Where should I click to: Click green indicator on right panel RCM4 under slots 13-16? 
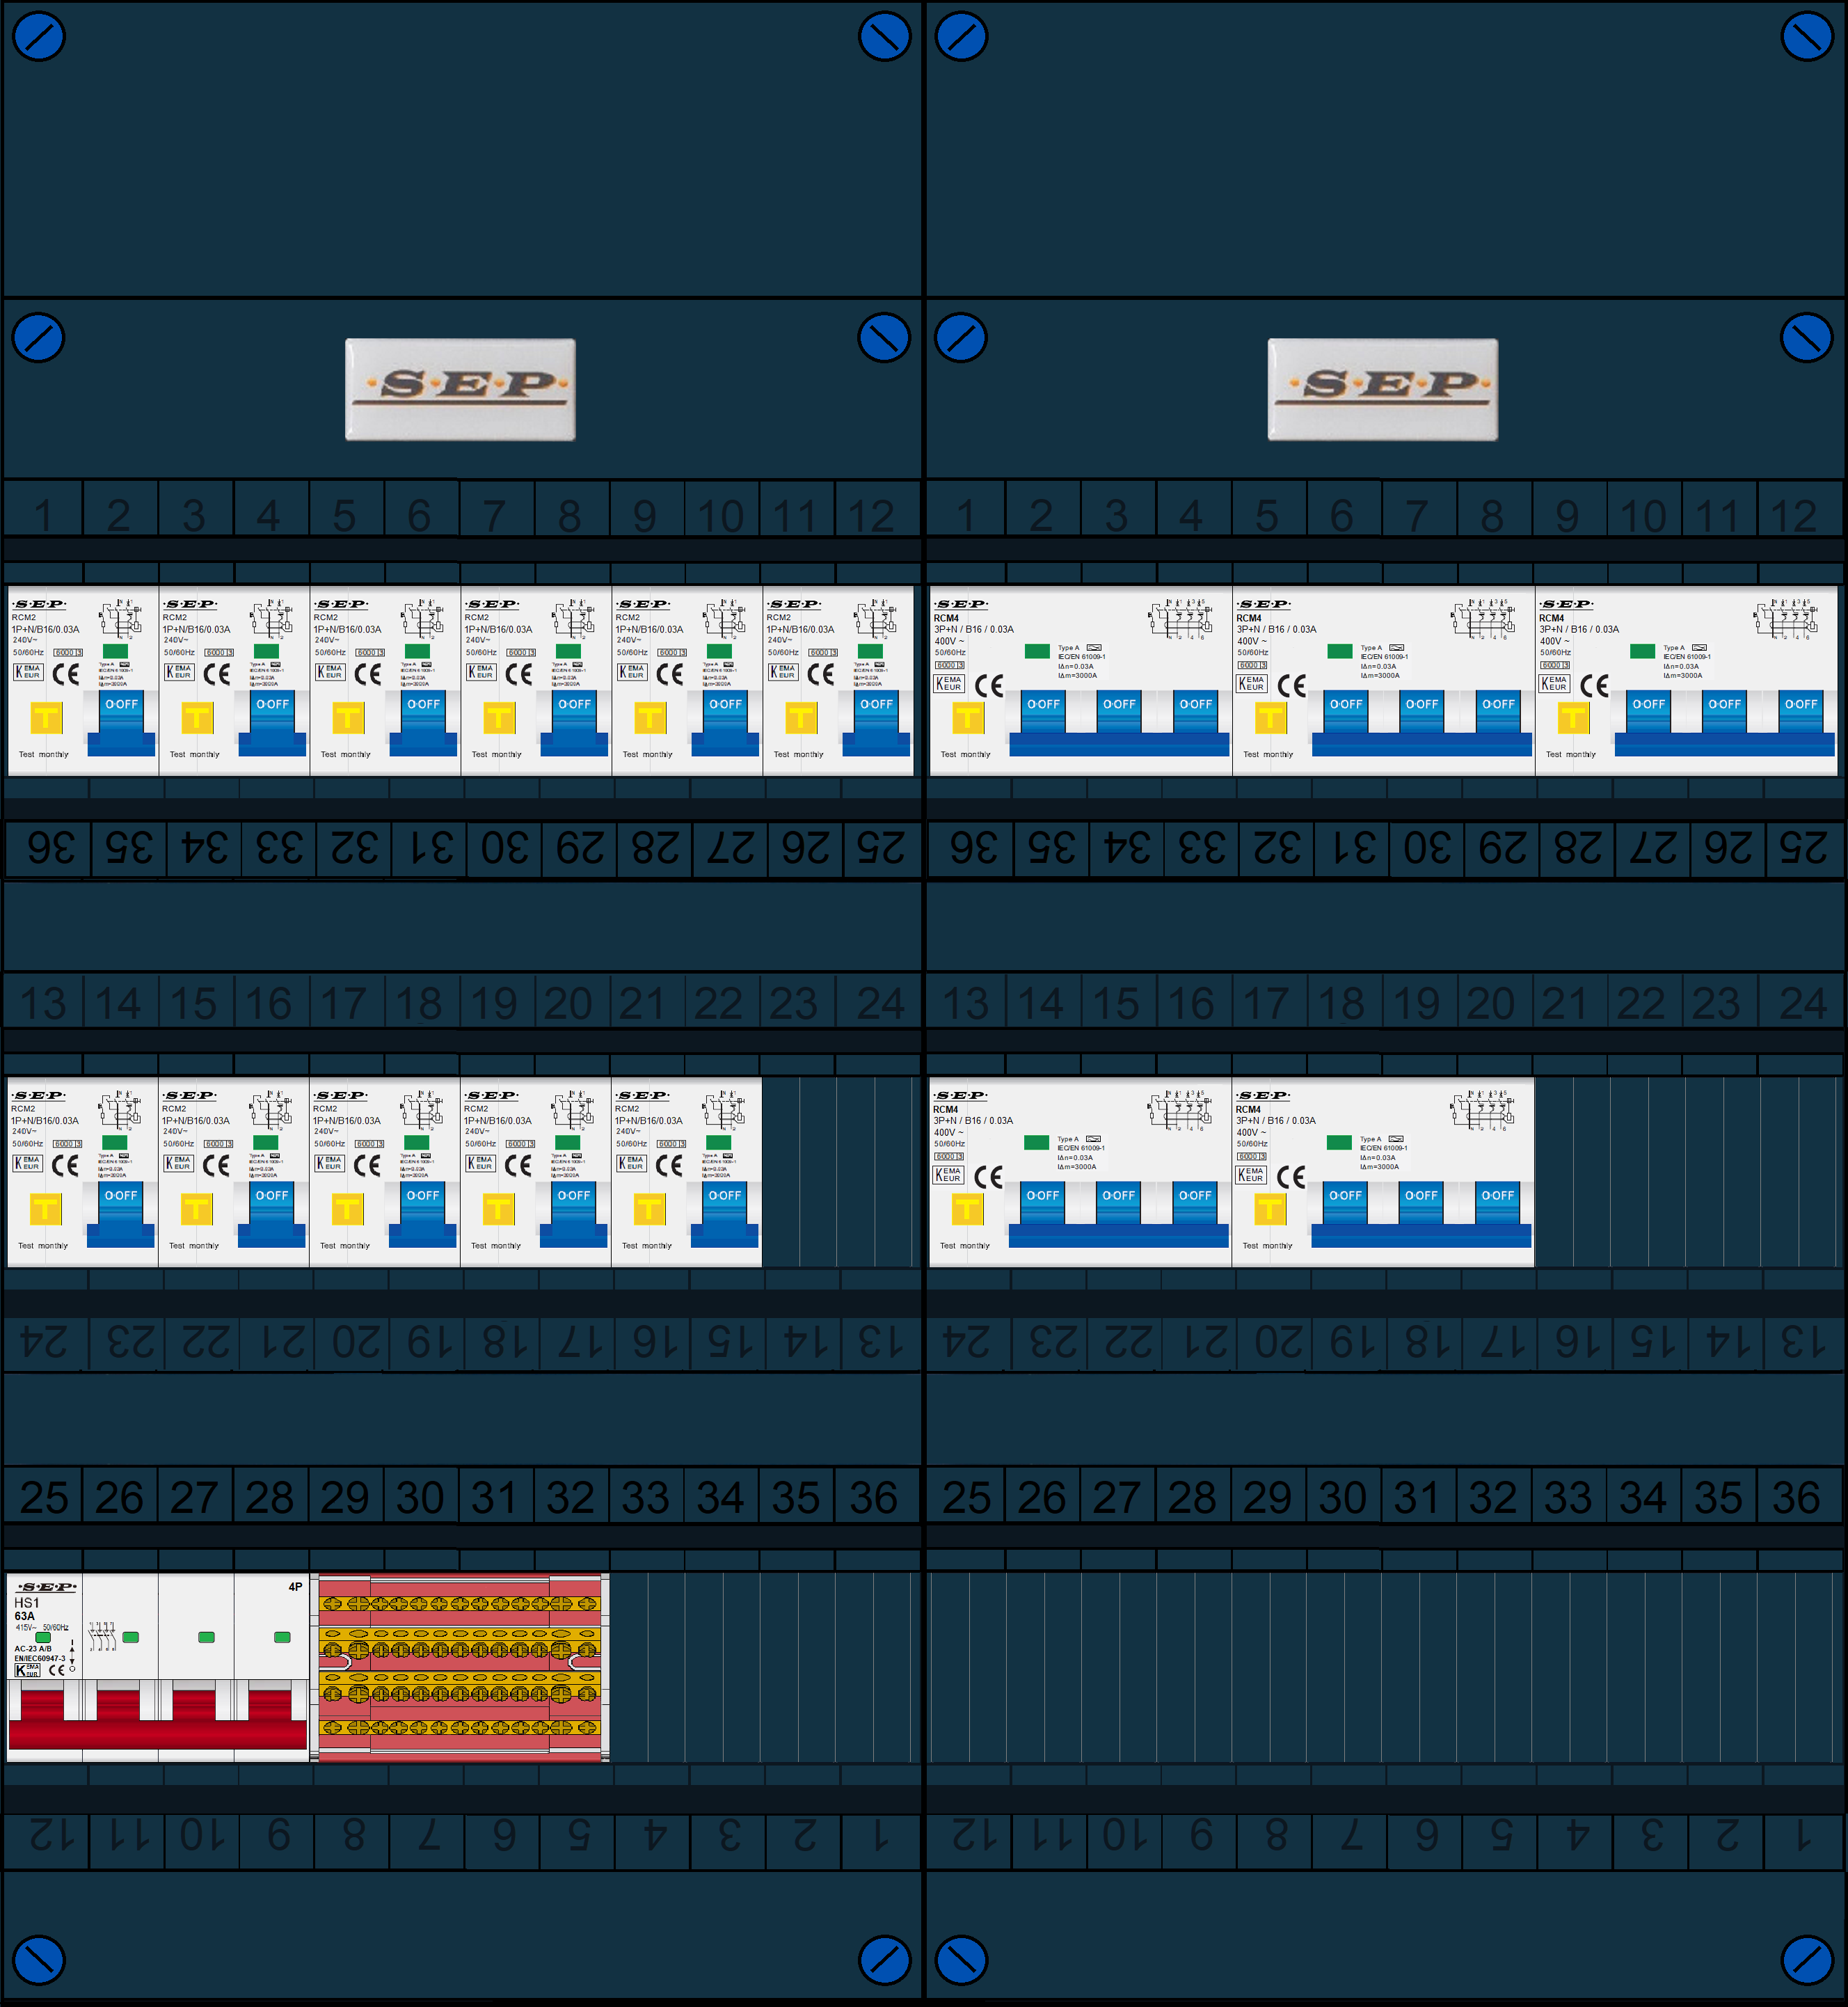(1037, 1142)
